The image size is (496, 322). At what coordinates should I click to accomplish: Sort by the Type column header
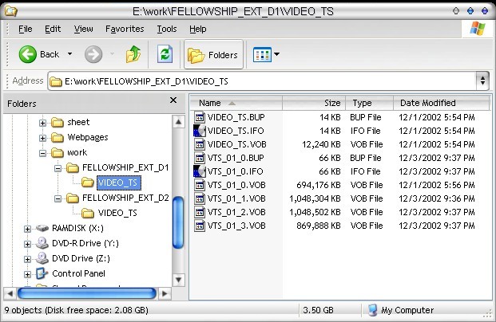point(369,103)
